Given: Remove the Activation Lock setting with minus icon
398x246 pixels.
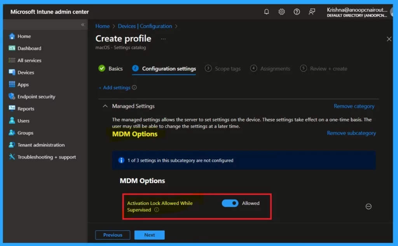Looking at the screenshot, I should [x=368, y=206].
